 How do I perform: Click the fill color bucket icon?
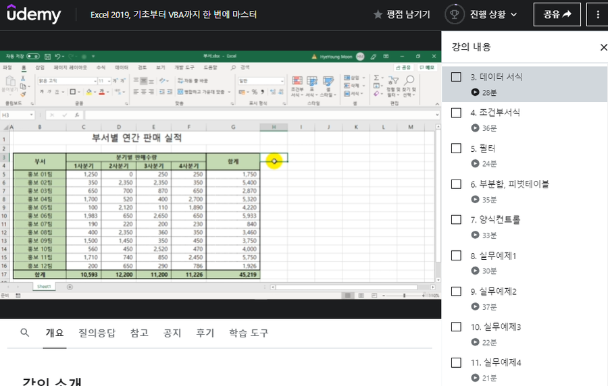pos(88,92)
